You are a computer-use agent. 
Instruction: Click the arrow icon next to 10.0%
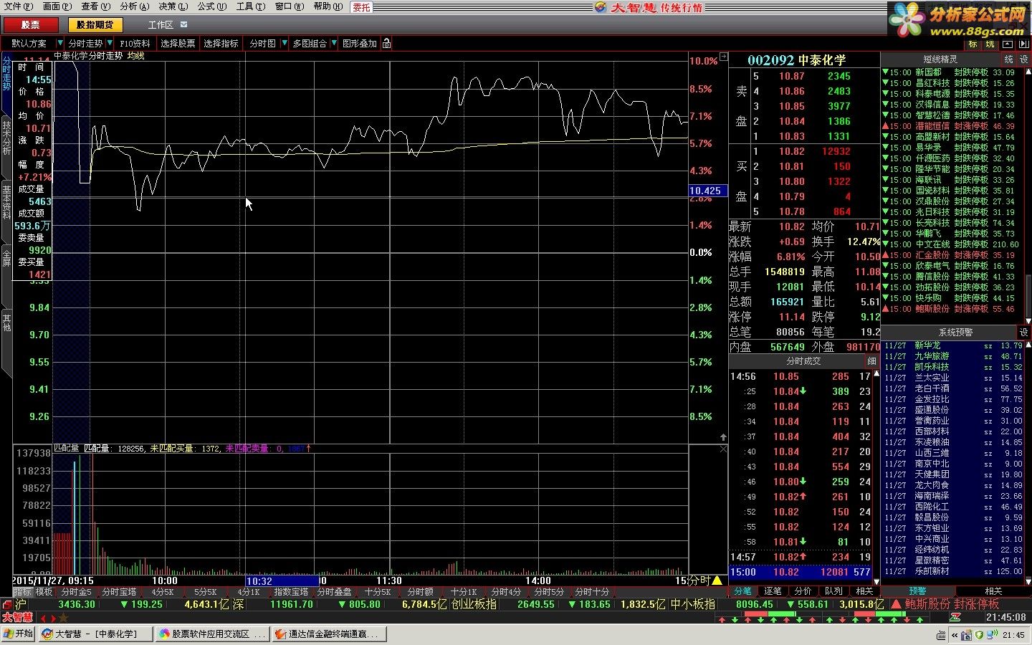coord(723,57)
